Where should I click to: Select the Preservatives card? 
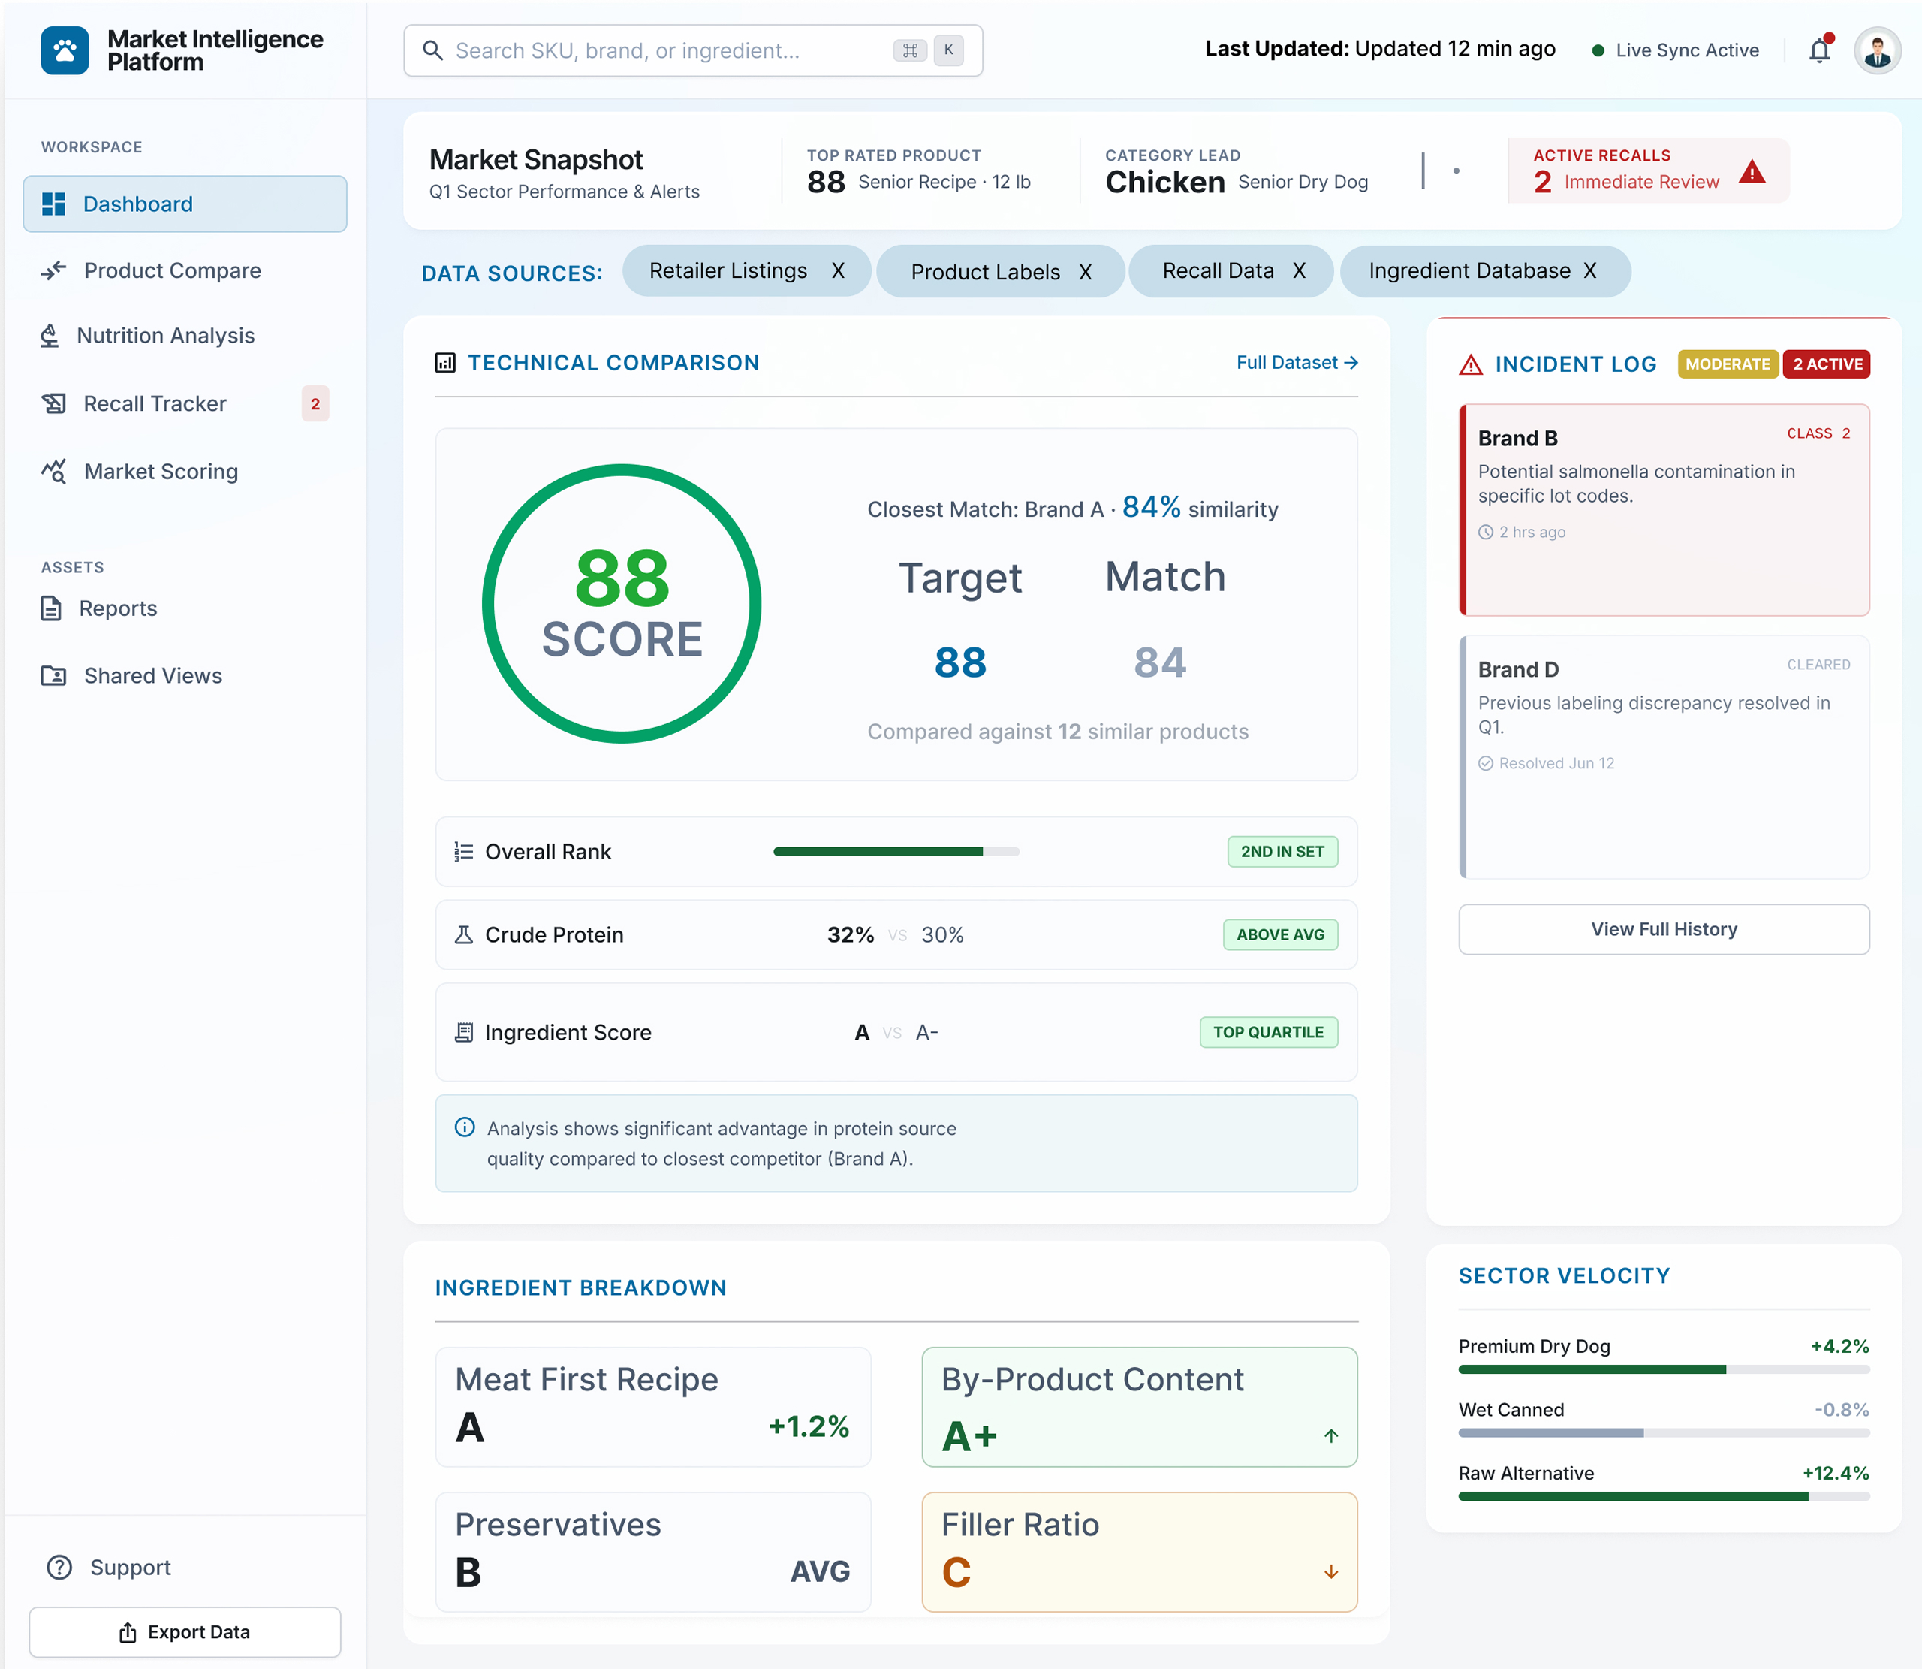(x=653, y=1552)
